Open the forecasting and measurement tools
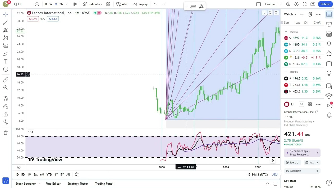The height and width of the screenshot is (188, 334). (6, 46)
